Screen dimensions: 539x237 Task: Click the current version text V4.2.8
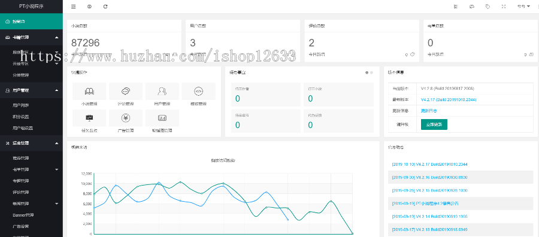pos(447,88)
